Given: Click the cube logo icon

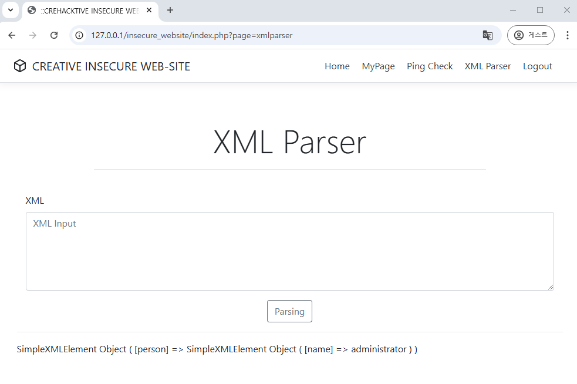Looking at the screenshot, I should point(20,66).
